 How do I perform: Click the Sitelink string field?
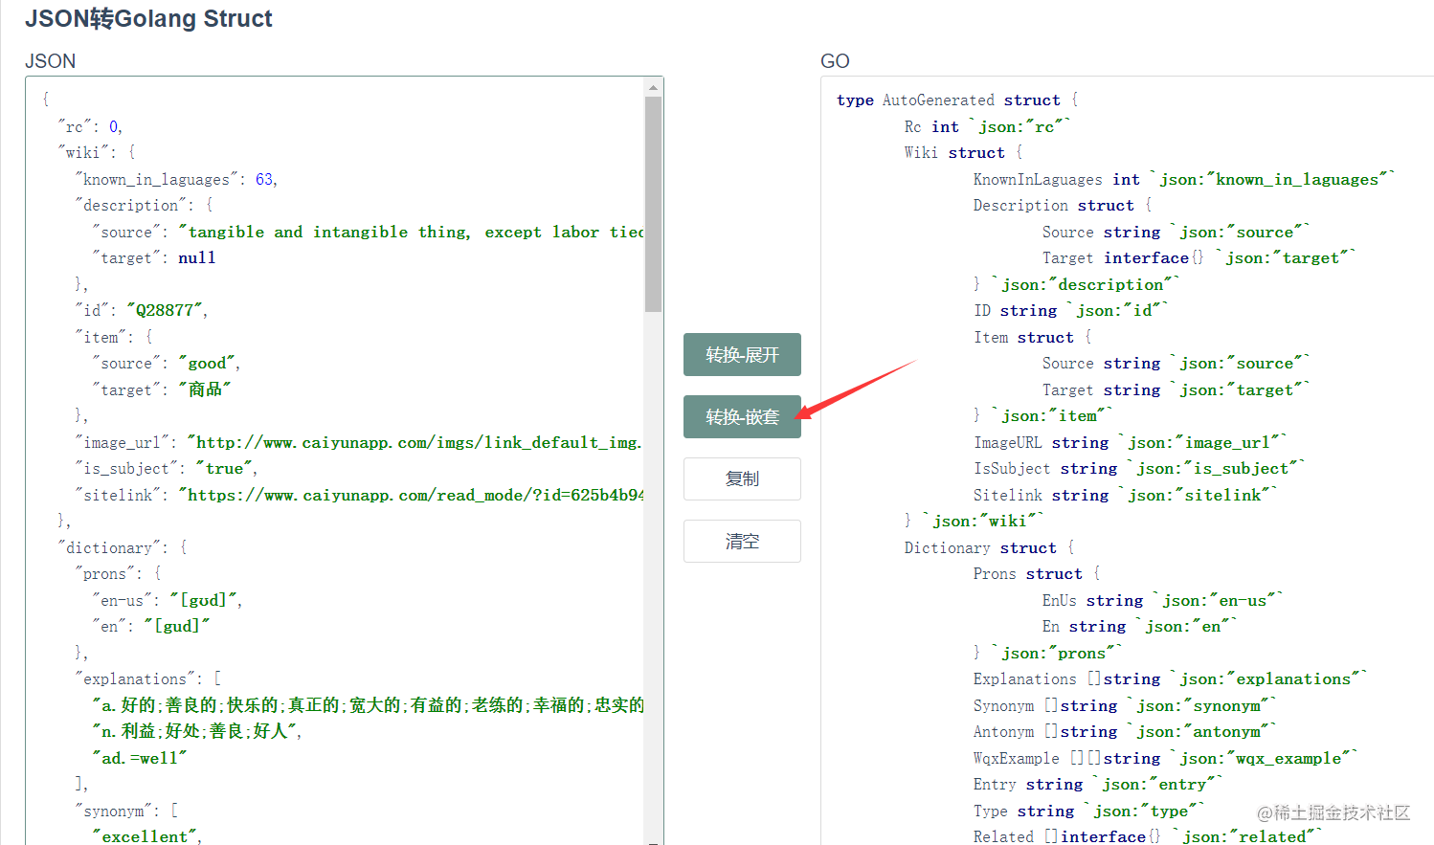[1126, 496]
